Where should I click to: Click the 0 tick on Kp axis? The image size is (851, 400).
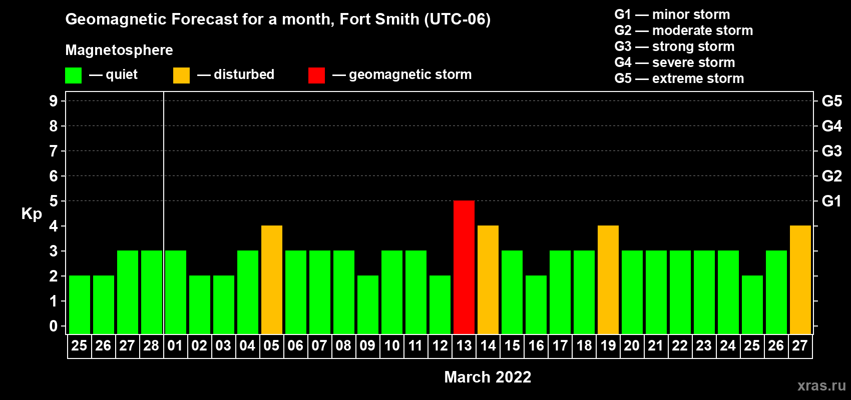54,326
